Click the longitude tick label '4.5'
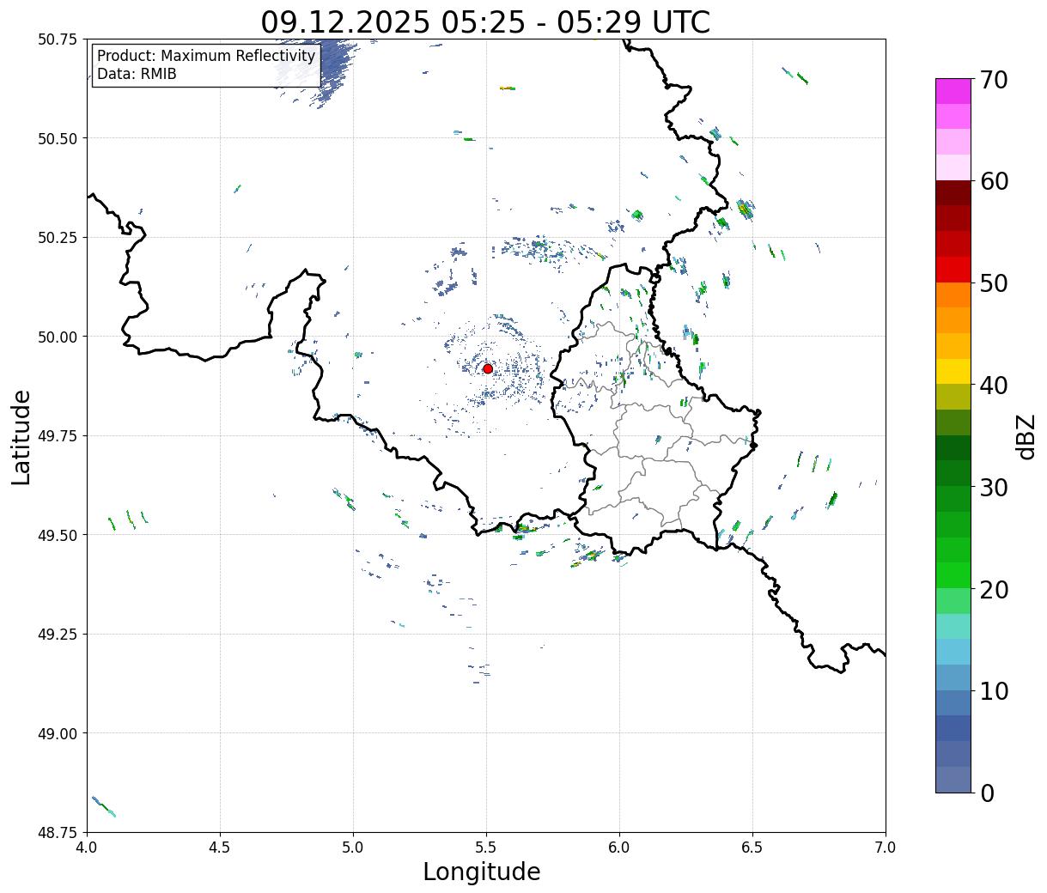 point(220,847)
